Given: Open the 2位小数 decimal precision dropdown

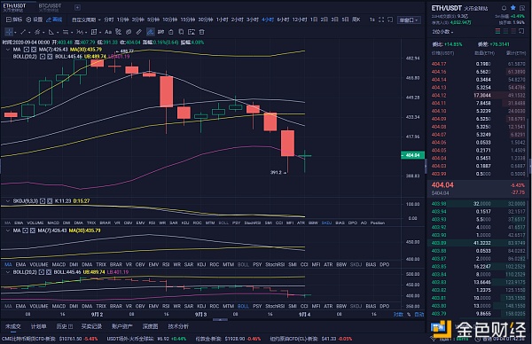Looking at the screenshot, I should 442,32.
